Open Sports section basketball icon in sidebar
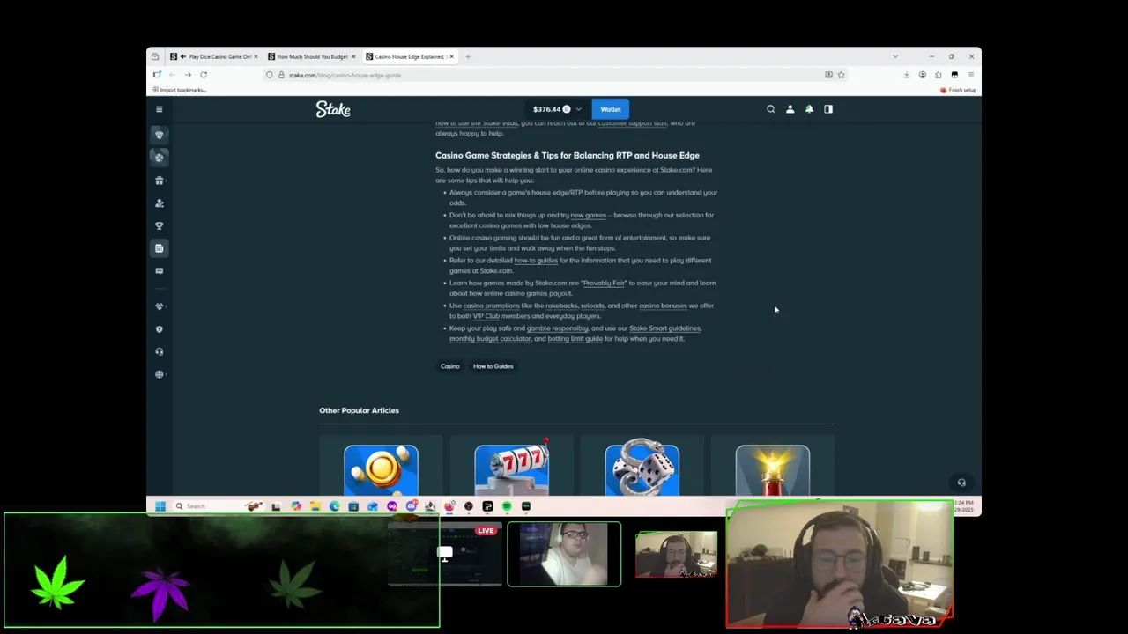The width and height of the screenshot is (1128, 634). coord(160,157)
